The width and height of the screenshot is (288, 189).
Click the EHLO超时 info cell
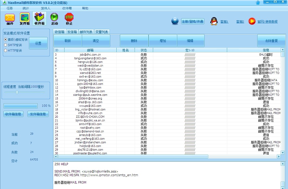coord(266,55)
